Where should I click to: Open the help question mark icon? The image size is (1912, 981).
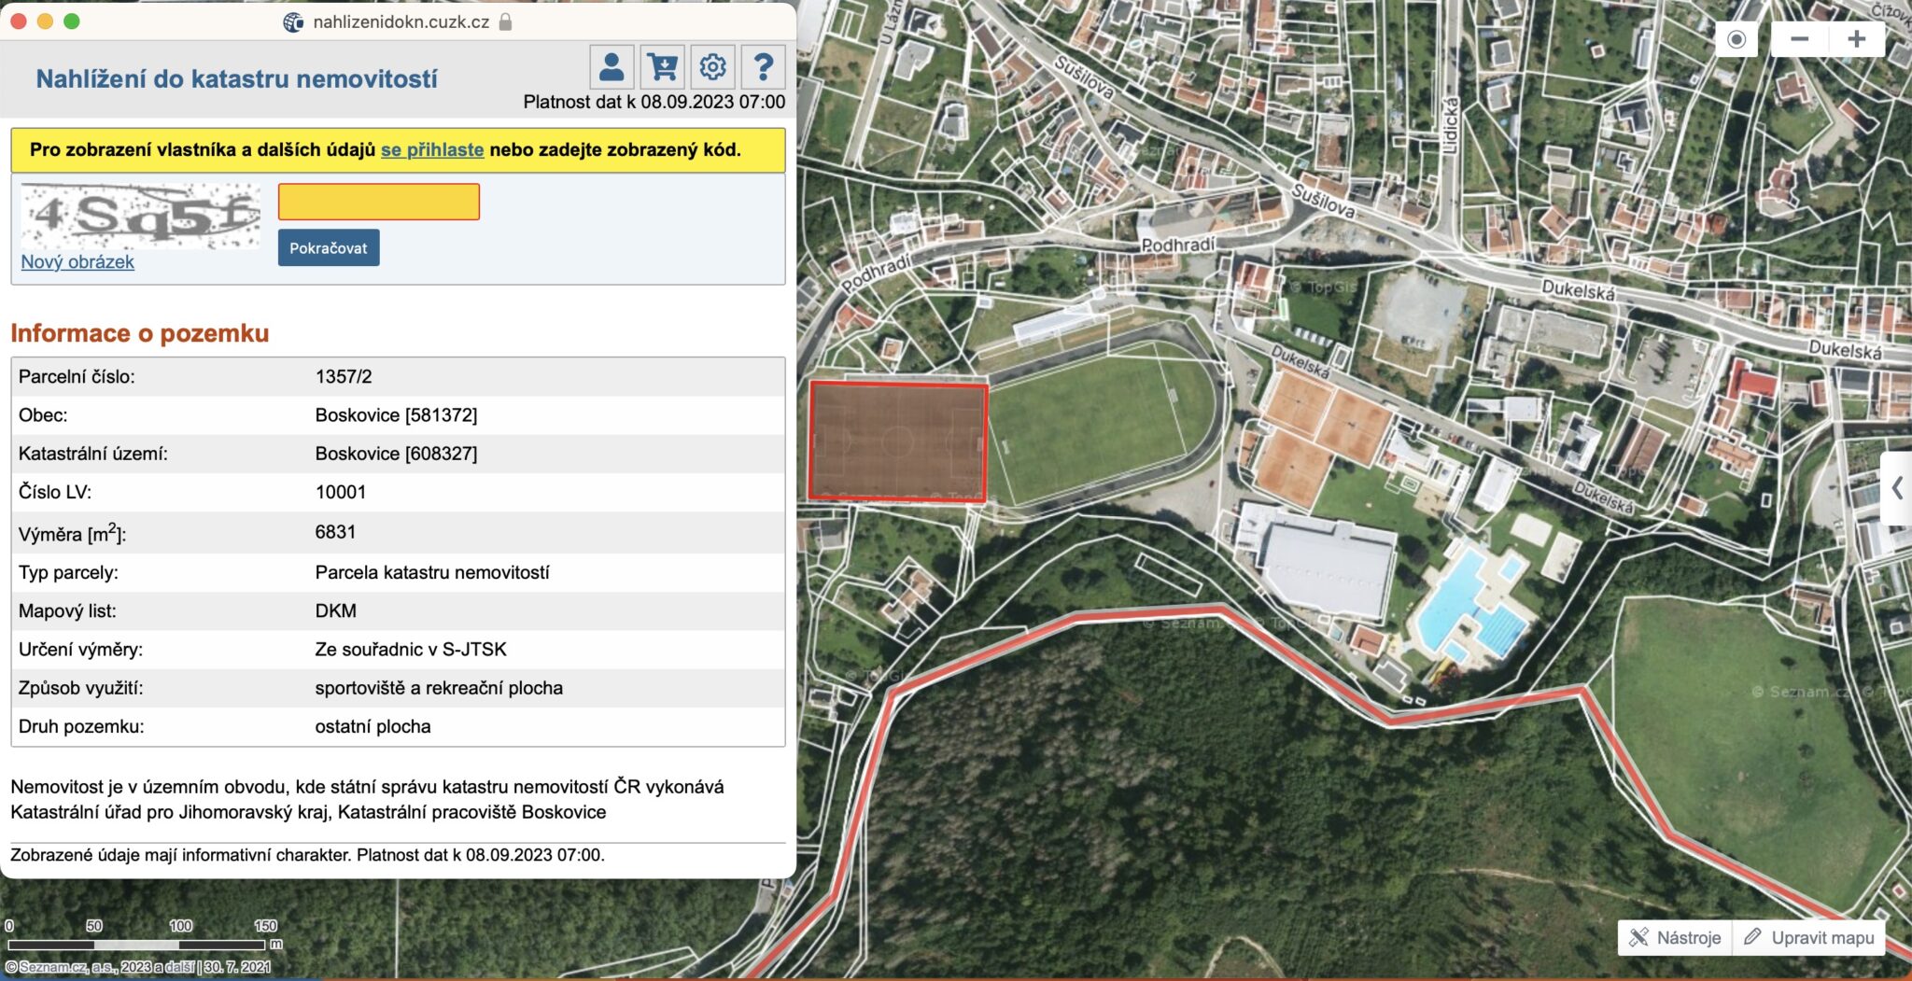click(763, 67)
